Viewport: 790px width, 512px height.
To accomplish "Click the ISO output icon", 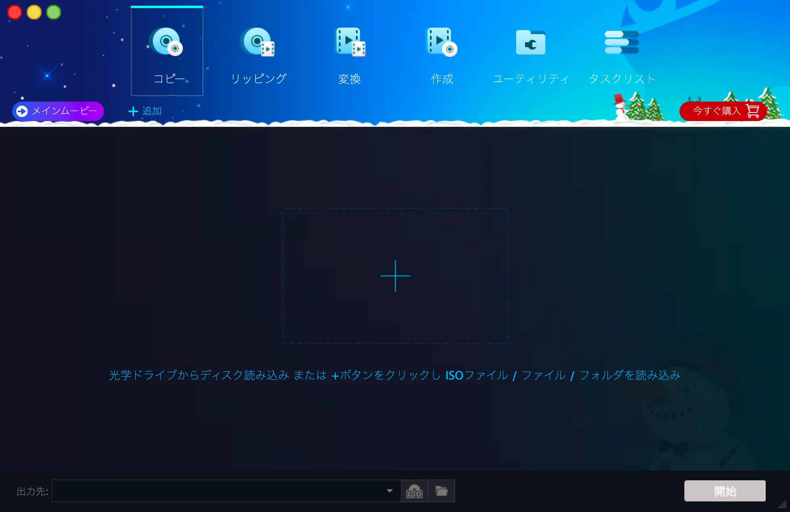I will [414, 491].
